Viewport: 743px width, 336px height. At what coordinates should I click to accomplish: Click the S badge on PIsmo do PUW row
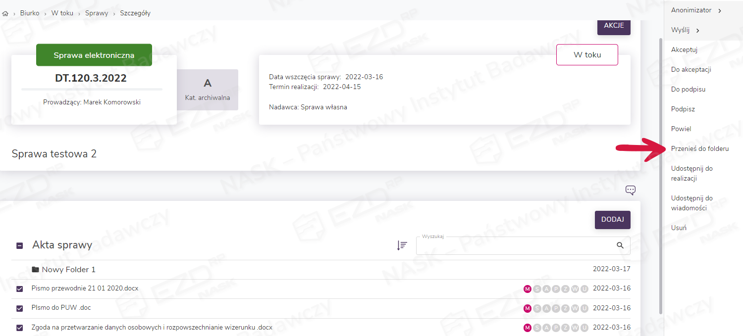(x=537, y=309)
